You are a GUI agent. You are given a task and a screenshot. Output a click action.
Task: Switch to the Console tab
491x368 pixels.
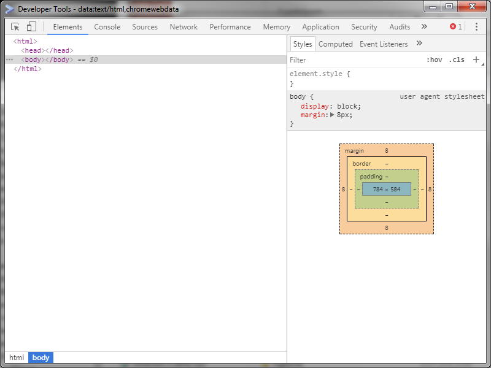pyautogui.click(x=107, y=27)
